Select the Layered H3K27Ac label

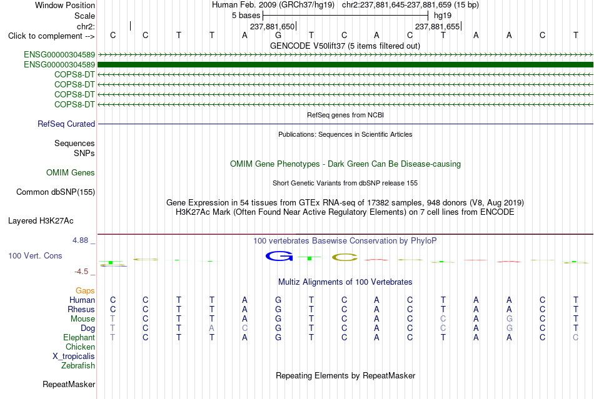[x=41, y=221]
